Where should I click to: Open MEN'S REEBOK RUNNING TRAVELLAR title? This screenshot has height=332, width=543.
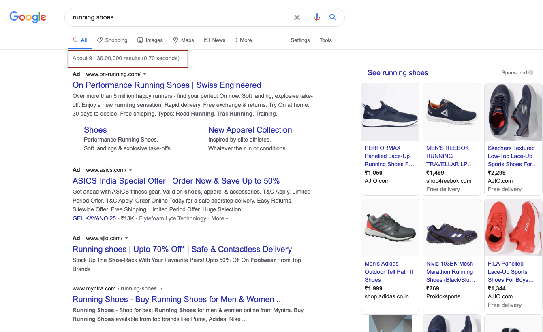[450, 156]
